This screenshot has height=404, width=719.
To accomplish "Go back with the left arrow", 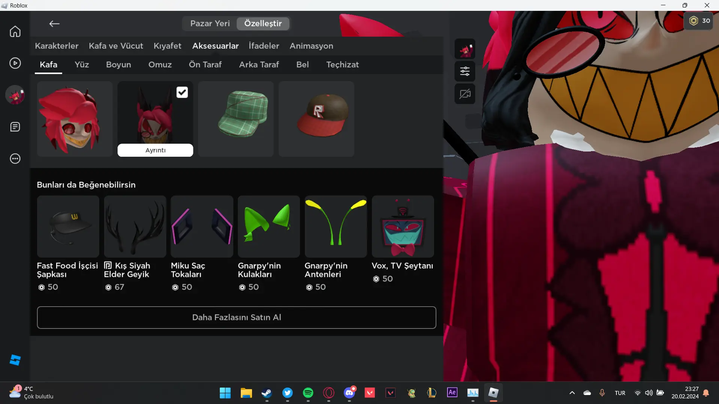I will [x=54, y=24].
